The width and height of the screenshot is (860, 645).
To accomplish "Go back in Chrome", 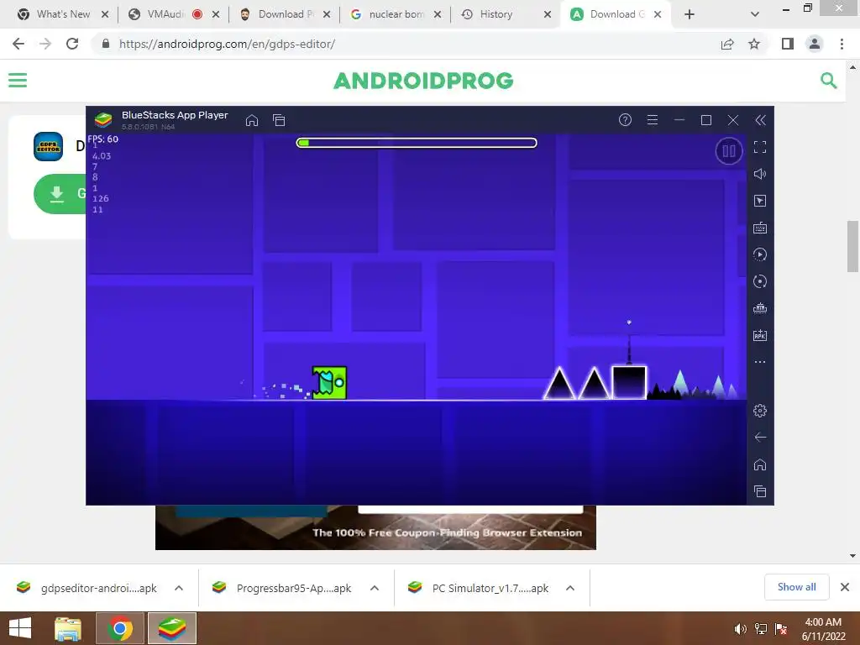I will point(18,44).
